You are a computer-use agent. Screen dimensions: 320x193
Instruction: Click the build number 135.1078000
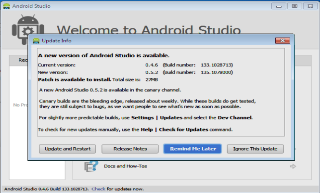click(217, 72)
